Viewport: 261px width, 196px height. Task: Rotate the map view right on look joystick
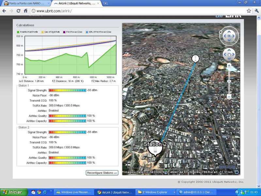coord(233,36)
